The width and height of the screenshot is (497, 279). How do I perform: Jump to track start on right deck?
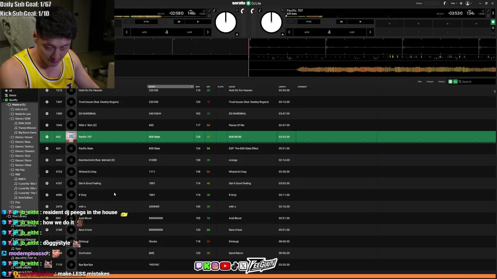[341, 22]
